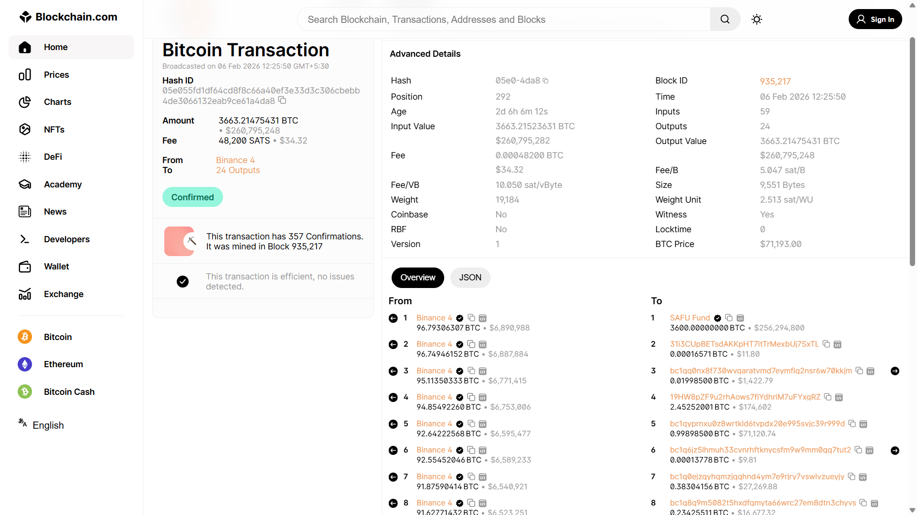The width and height of the screenshot is (917, 515).
Task: Open the DeFi sidebar item
Action: [x=53, y=157]
